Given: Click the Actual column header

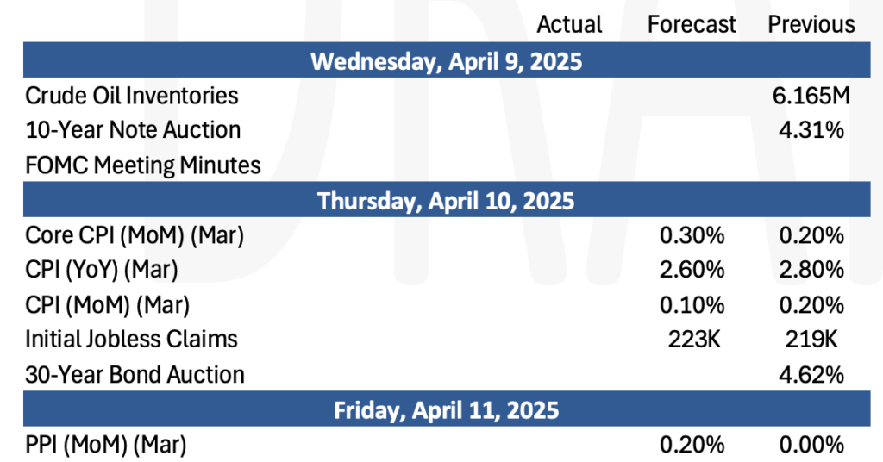Looking at the screenshot, I should pos(569,24).
